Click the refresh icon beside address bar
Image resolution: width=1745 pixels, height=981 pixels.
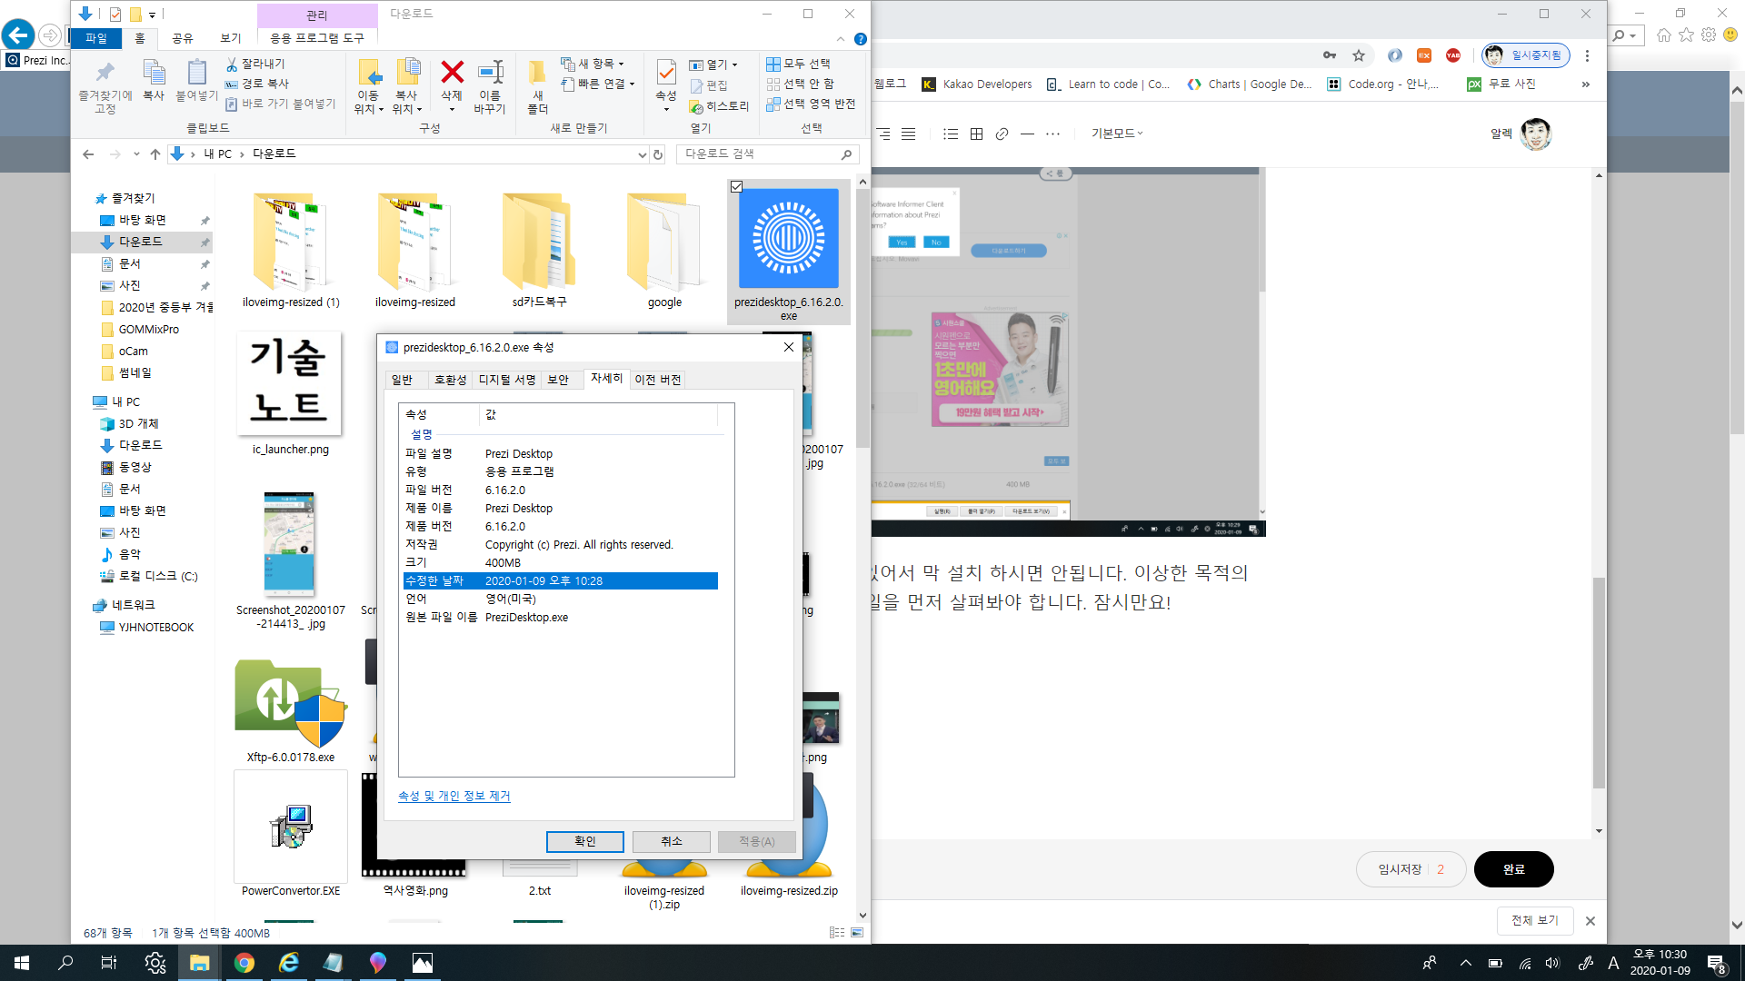click(x=658, y=154)
